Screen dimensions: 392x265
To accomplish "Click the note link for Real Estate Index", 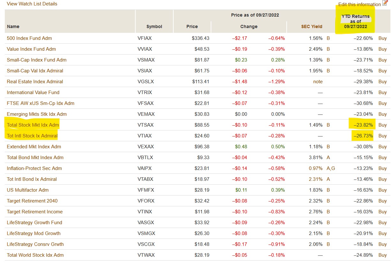I will pos(318,82).
